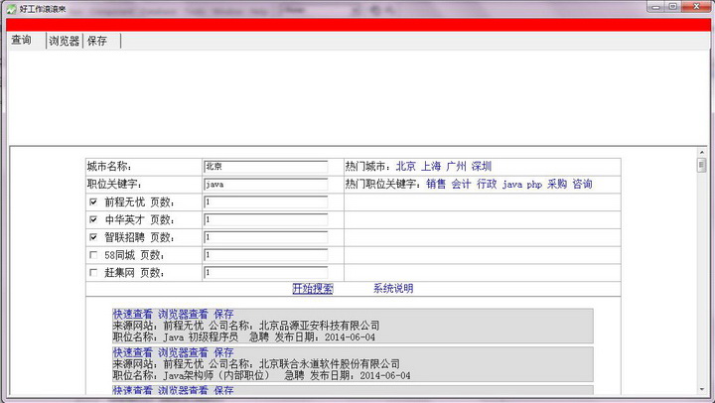Select the 保存 tab at the top
This screenshot has width=715, height=403.
(97, 42)
